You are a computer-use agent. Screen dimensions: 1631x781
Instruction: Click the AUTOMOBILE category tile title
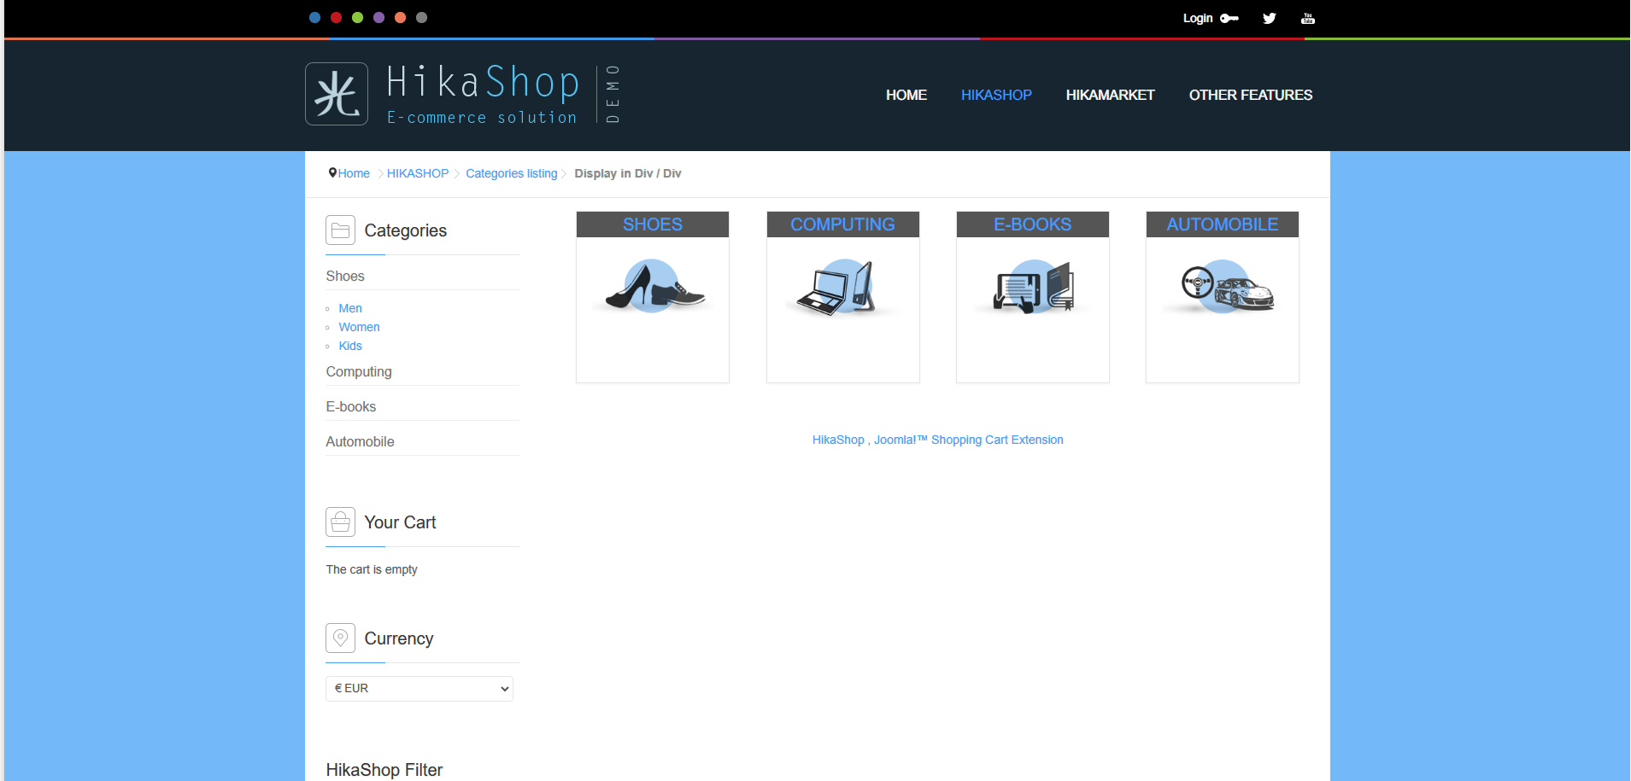pyautogui.click(x=1223, y=224)
